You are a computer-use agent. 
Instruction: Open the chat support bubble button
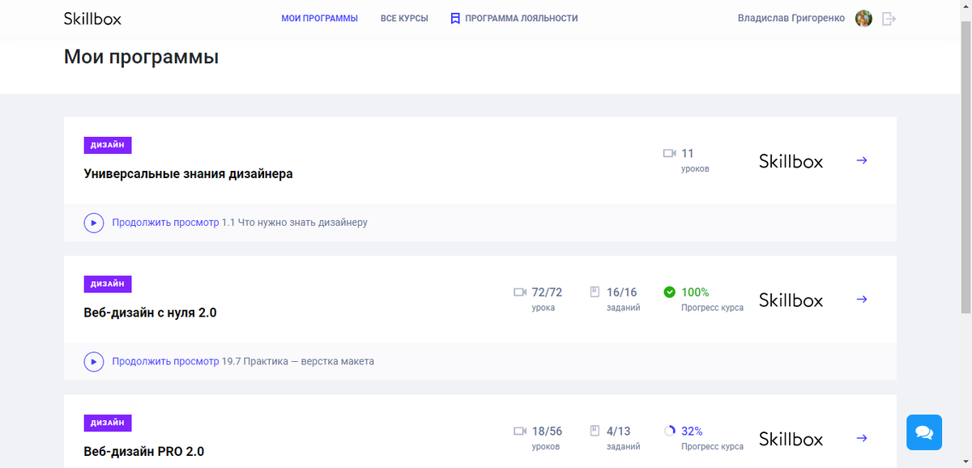pos(924,432)
